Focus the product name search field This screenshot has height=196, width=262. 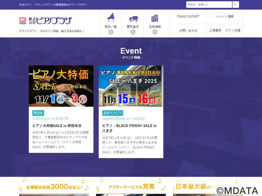tap(209, 5)
